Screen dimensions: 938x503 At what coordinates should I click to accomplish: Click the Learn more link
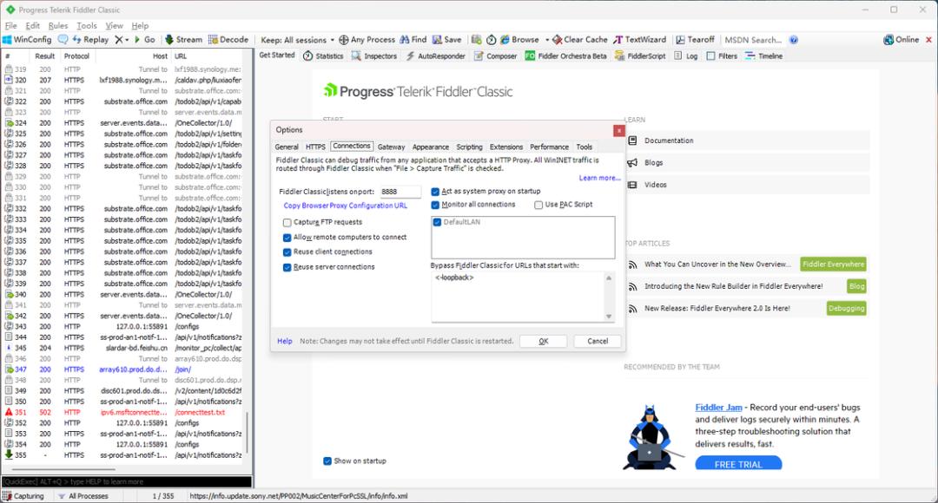599,178
